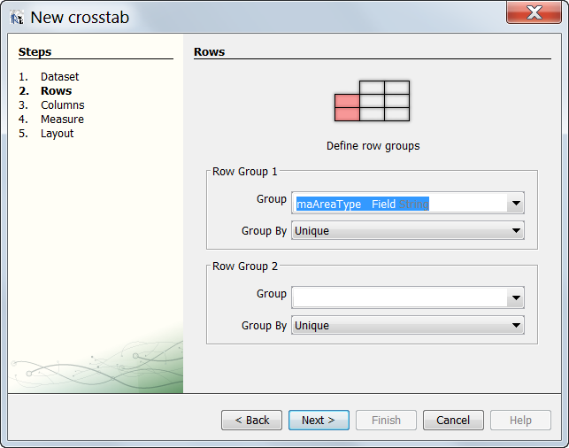
Task: Select the maAreaType Field String value
Action: click(363, 204)
